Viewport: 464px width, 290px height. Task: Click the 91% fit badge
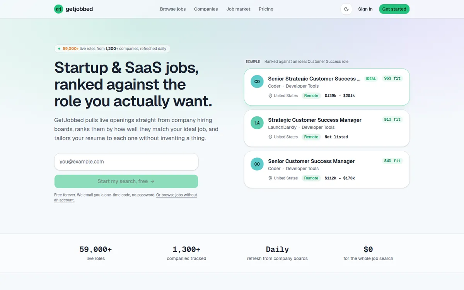point(392,119)
